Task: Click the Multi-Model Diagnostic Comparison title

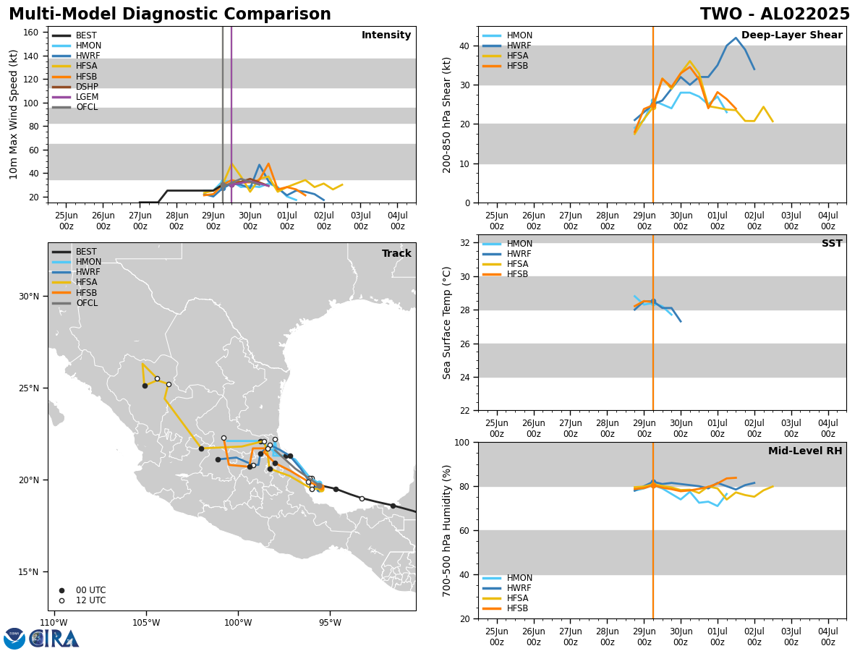Action: pos(170,14)
